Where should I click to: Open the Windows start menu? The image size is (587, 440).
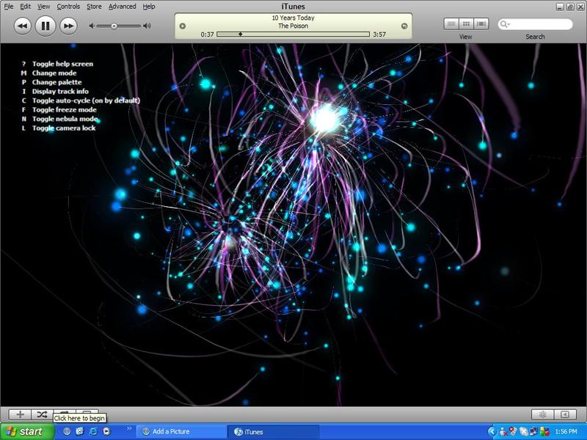26,431
